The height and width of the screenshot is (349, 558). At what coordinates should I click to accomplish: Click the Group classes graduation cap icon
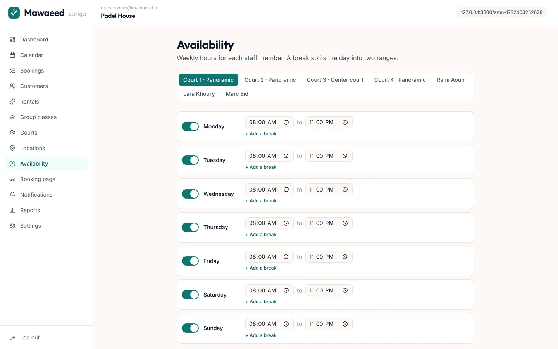click(12, 117)
